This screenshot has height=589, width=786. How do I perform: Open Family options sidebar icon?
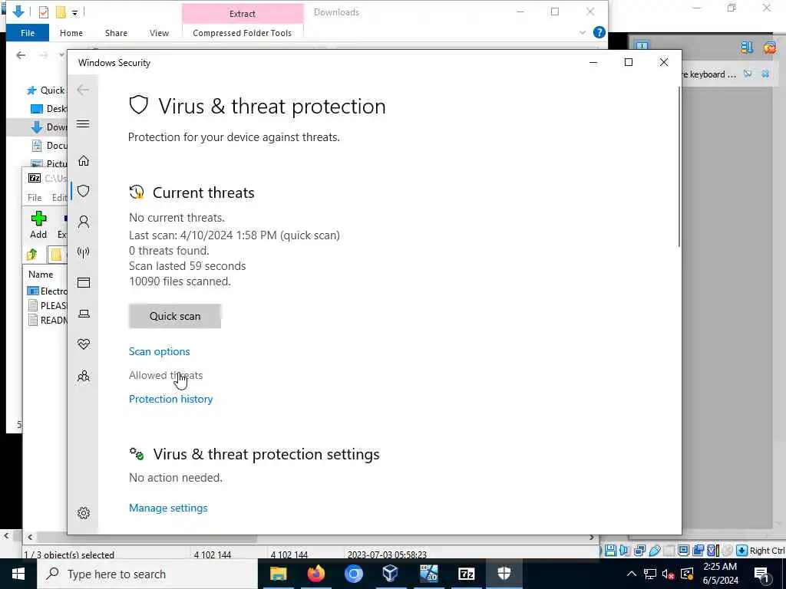pos(84,376)
